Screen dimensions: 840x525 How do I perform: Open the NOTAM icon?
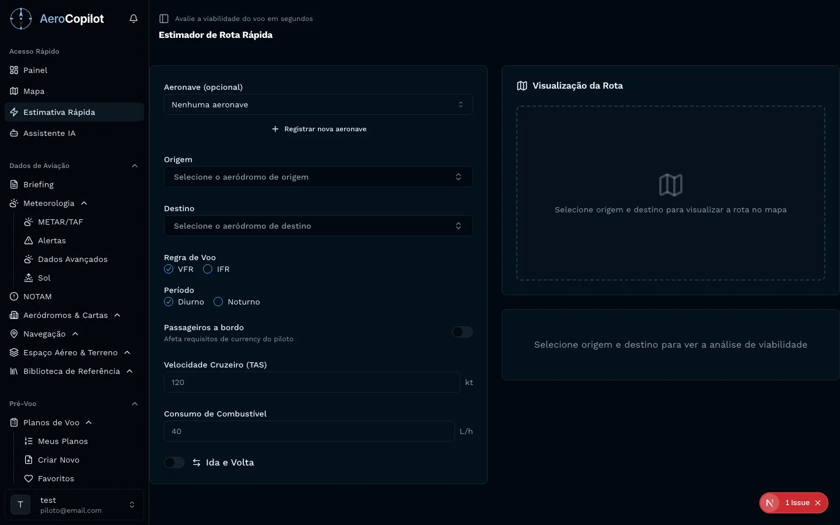click(x=14, y=296)
